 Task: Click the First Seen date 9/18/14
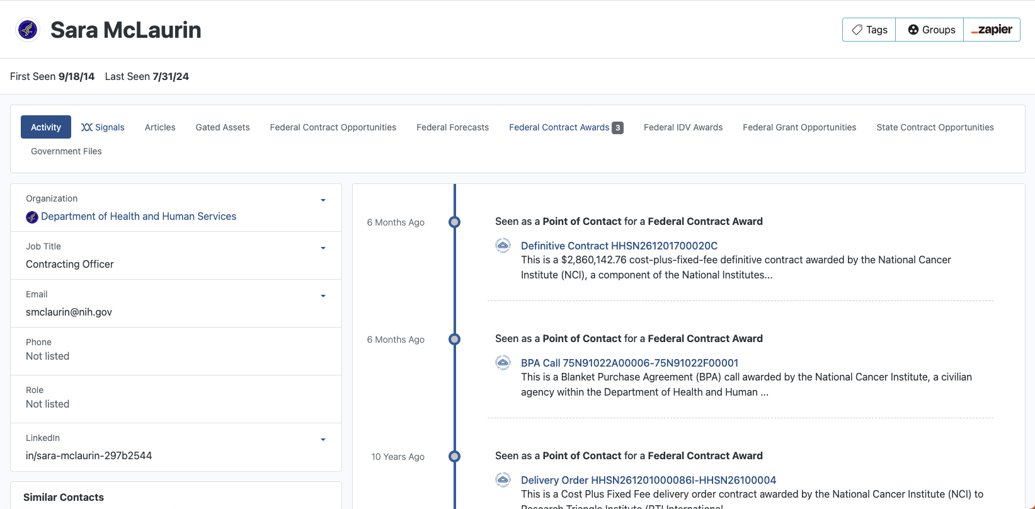click(x=77, y=77)
